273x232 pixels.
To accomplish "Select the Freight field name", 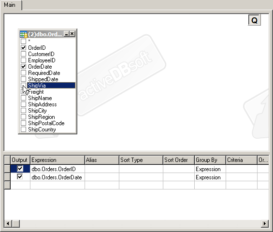I will click(x=36, y=92).
